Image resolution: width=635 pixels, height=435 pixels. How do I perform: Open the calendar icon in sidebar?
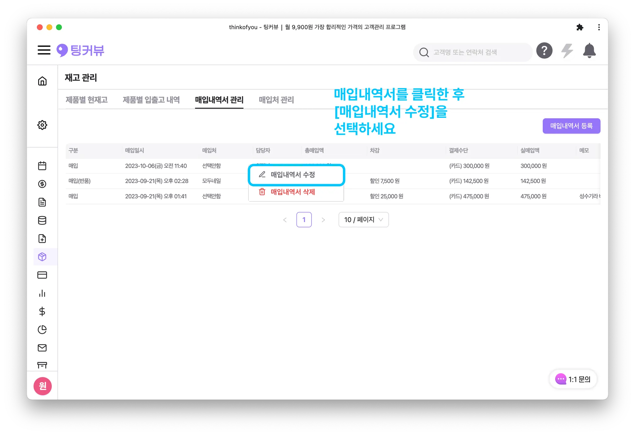coord(42,166)
